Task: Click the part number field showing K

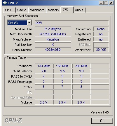Action: [x=53, y=45]
